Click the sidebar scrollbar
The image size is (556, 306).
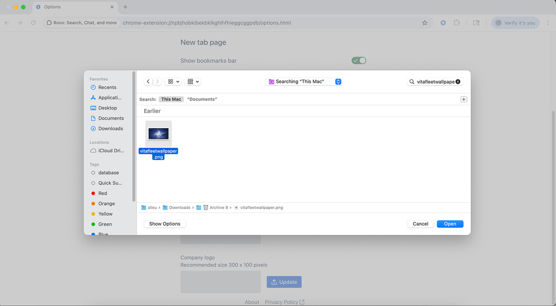(x=134, y=136)
